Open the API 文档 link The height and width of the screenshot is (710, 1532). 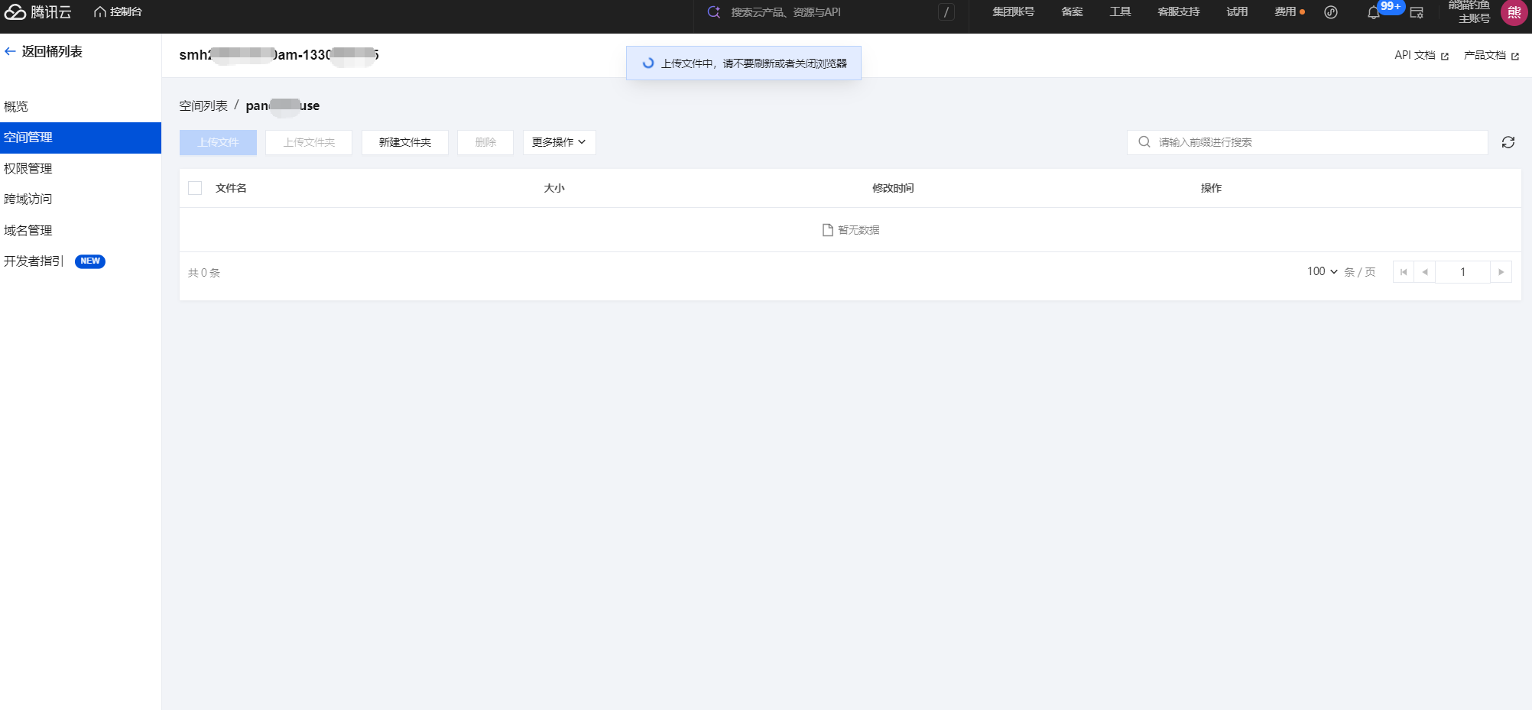point(1421,55)
